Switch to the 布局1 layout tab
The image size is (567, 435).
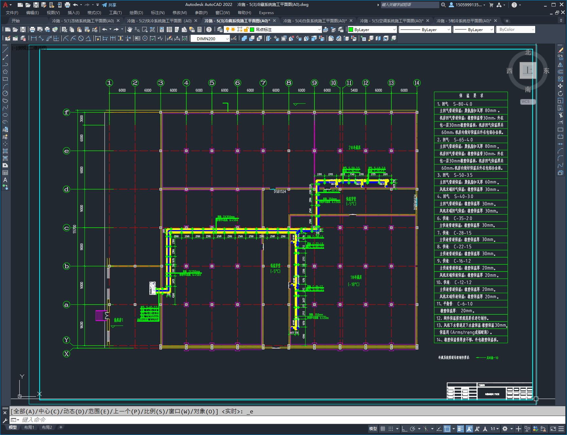(x=29, y=427)
